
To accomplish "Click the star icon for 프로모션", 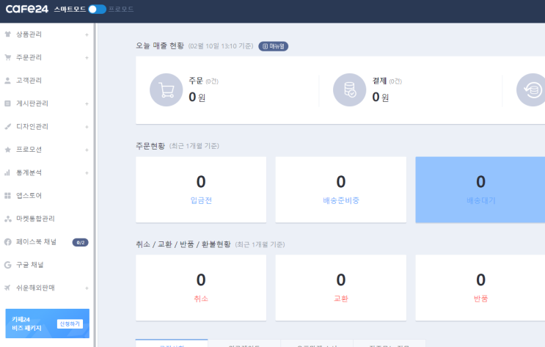I will pos(7,150).
